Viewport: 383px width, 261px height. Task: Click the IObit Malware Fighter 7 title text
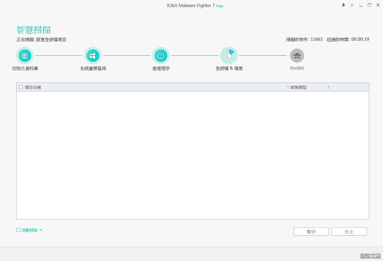[x=191, y=6]
